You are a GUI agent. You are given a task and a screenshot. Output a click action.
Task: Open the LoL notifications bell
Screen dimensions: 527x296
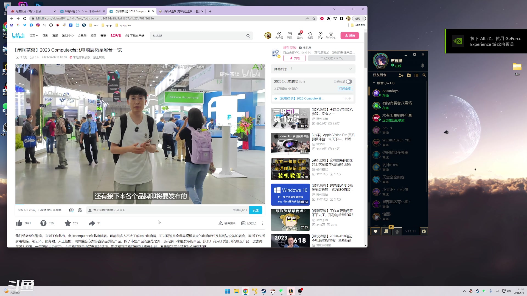tap(422, 65)
